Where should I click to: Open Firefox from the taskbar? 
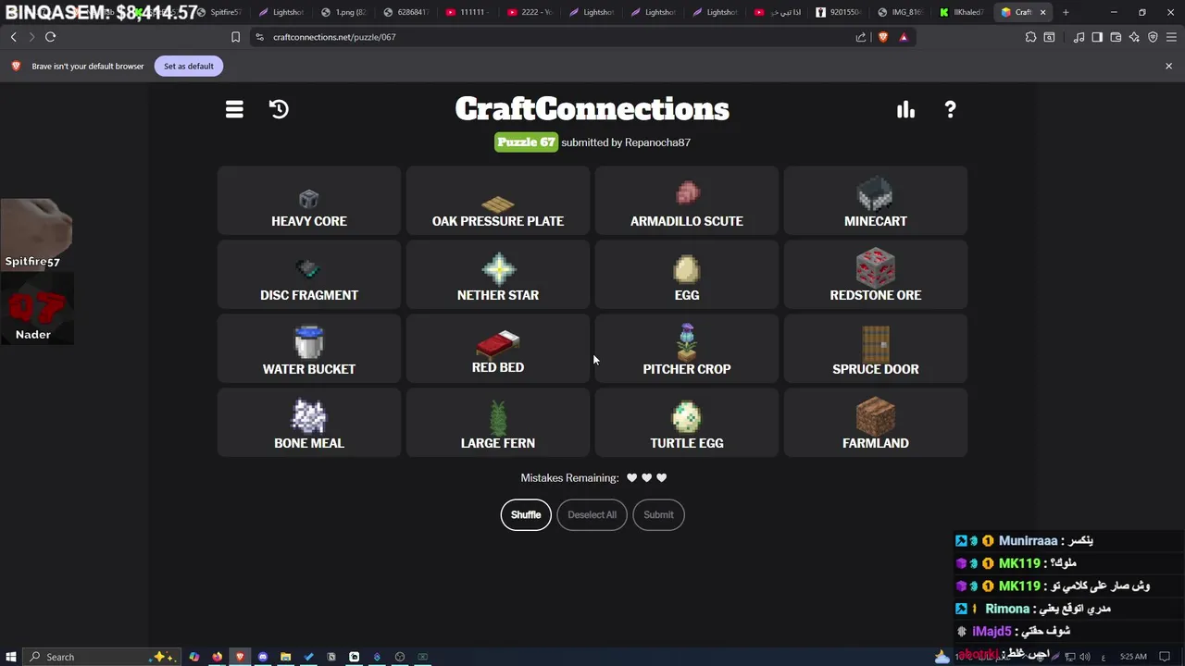click(217, 657)
